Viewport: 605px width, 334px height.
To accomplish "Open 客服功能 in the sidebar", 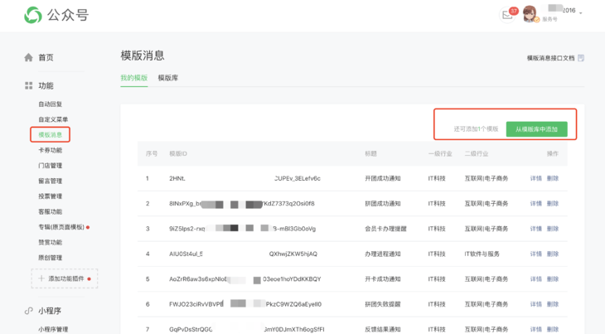I will (50, 211).
